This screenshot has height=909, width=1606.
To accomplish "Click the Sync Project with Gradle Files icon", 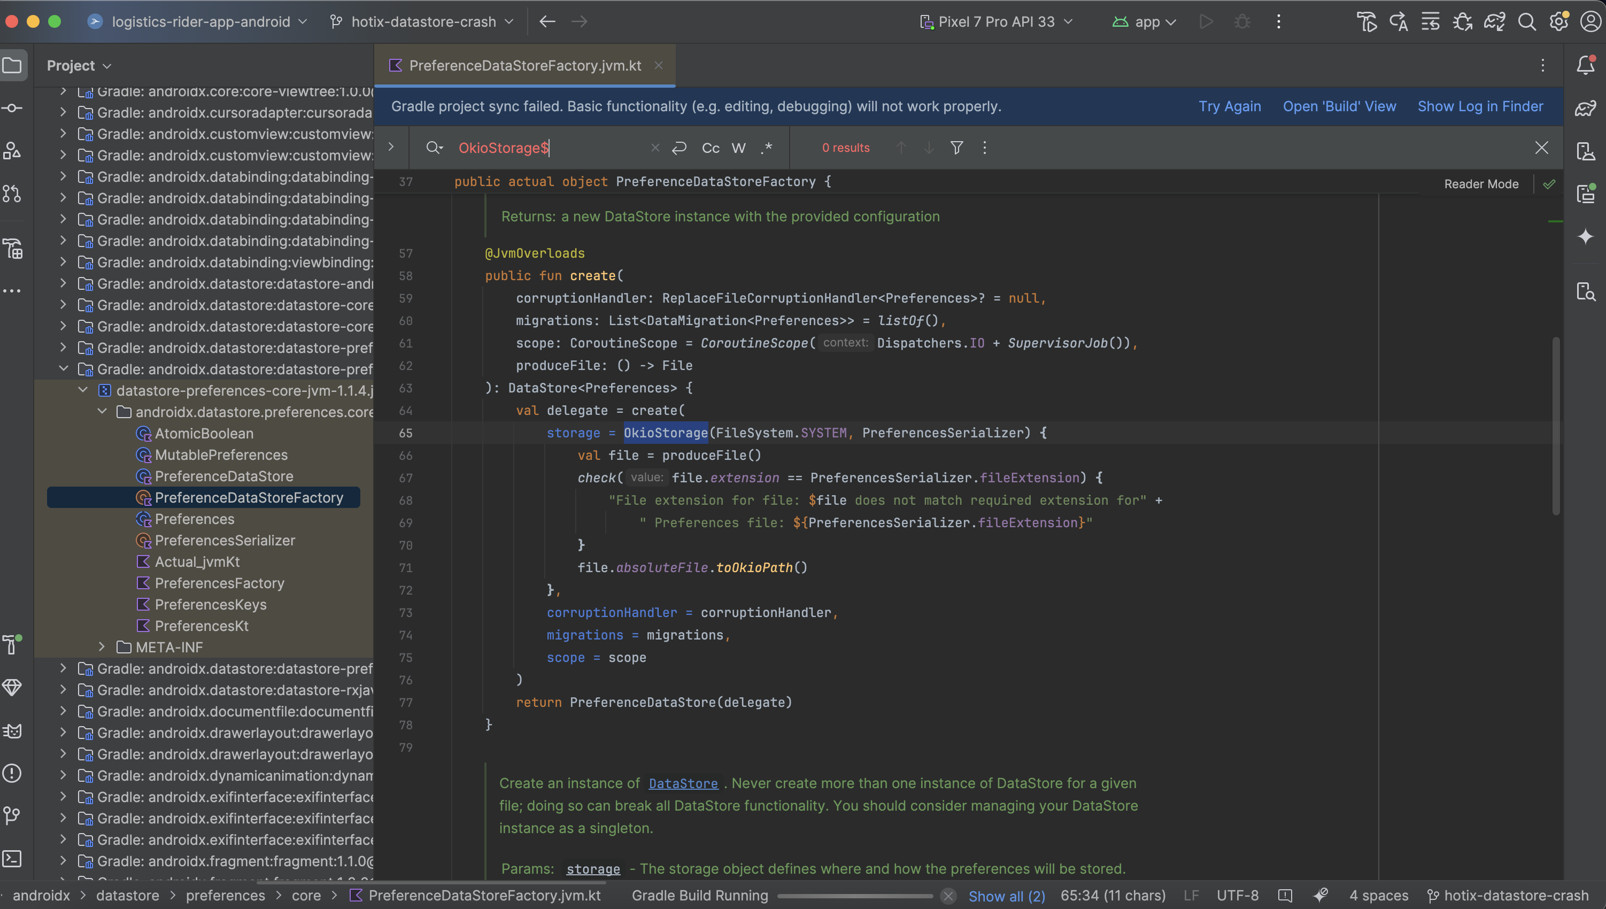I will pyautogui.click(x=1494, y=22).
